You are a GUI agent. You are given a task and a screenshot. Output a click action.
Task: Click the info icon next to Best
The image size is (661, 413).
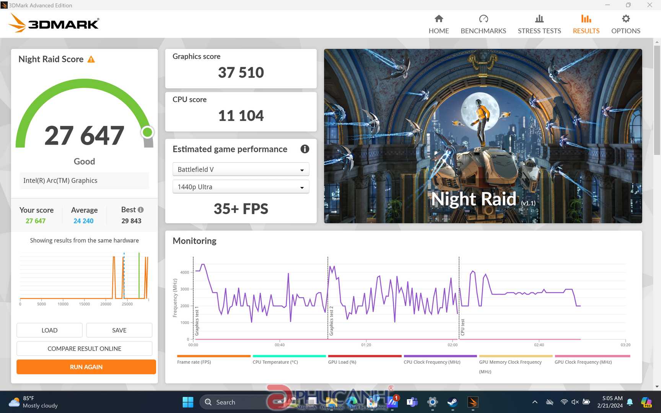tap(141, 210)
